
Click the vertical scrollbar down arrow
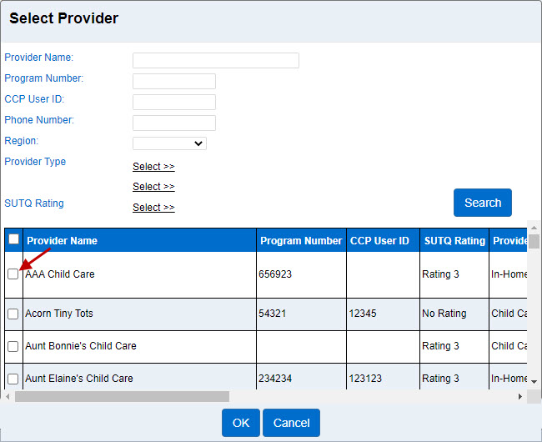pyautogui.click(x=534, y=382)
